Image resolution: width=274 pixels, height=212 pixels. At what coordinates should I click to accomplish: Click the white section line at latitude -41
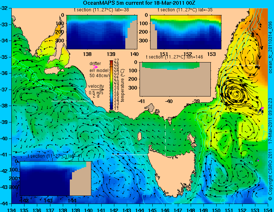(x=130, y=155)
